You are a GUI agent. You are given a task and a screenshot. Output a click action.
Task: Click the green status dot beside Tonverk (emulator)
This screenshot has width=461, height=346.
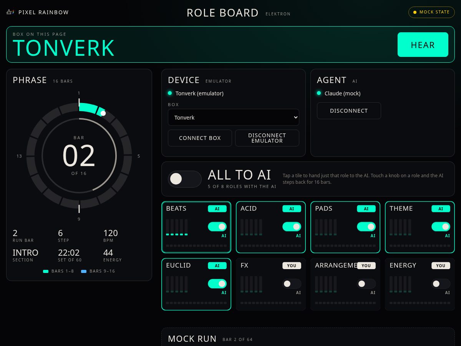(170, 93)
